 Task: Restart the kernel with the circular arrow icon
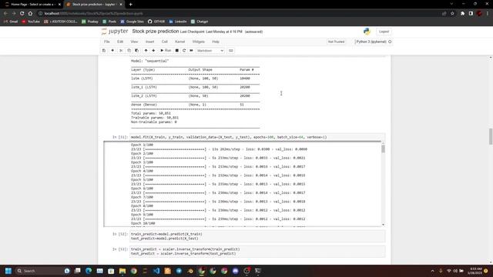pos(184,51)
